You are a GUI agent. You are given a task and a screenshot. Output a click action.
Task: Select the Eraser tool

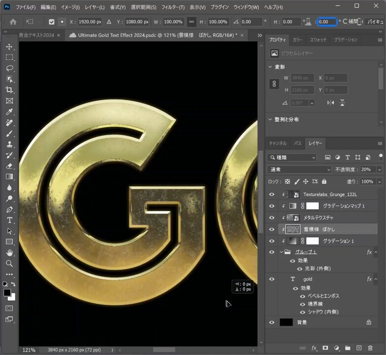pyautogui.click(x=9, y=166)
